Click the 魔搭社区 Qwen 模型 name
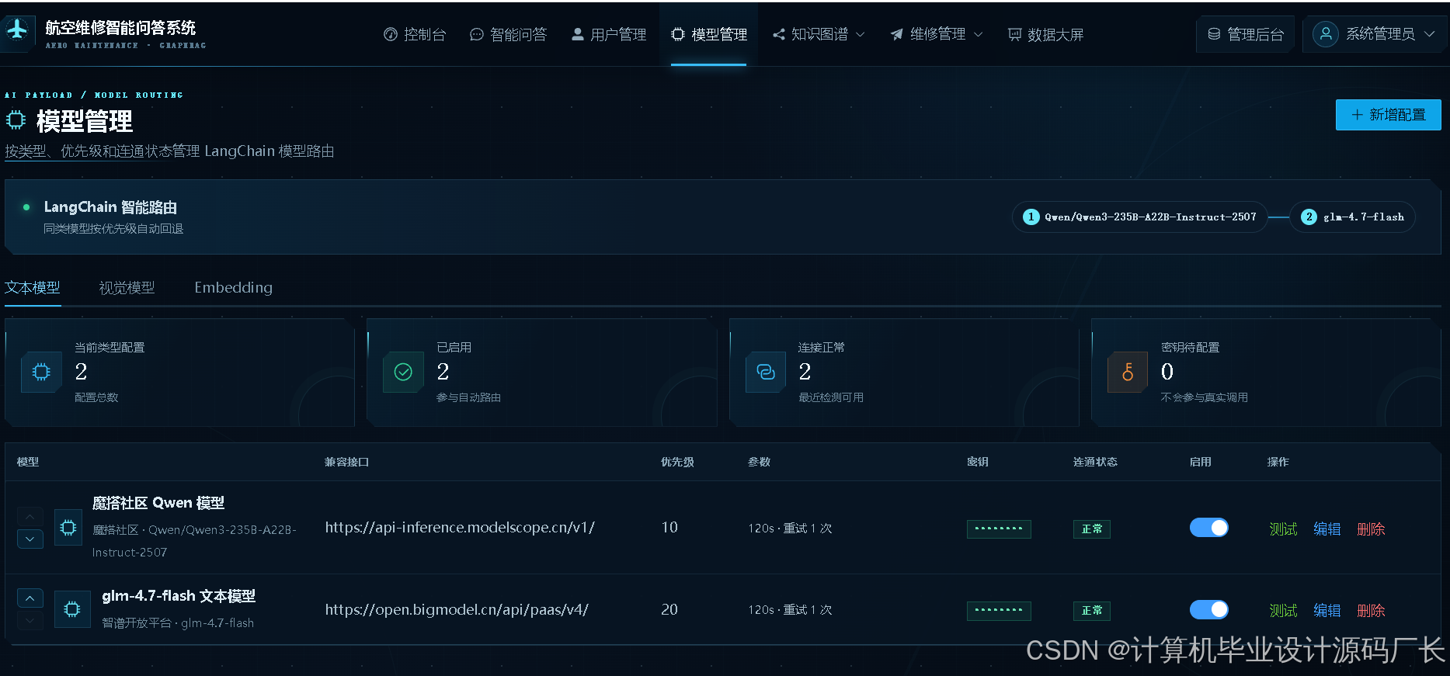Image resolution: width=1450 pixels, height=676 pixels. pos(158,503)
